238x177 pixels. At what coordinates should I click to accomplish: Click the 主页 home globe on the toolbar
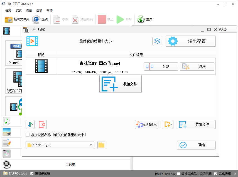coord(141,19)
